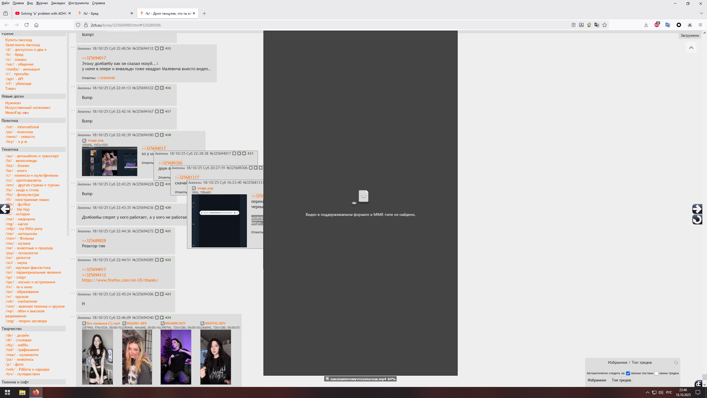Open the Firefox downloads panel
The height and width of the screenshot is (398, 707).
coord(646,25)
